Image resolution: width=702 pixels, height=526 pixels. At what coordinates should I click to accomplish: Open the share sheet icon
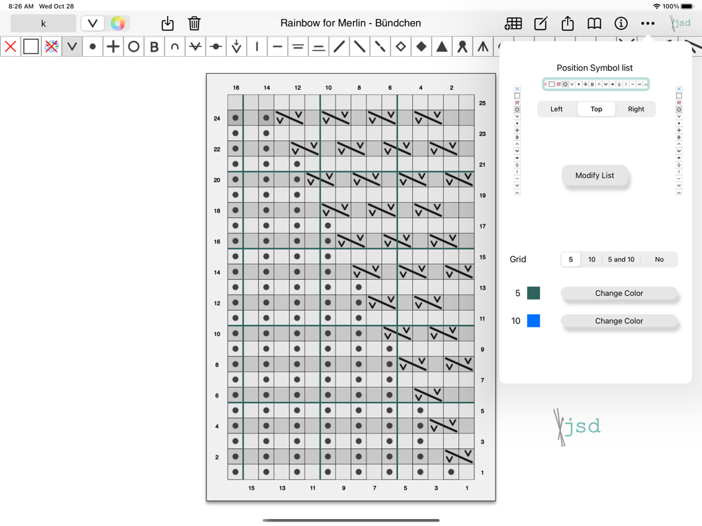(x=567, y=23)
